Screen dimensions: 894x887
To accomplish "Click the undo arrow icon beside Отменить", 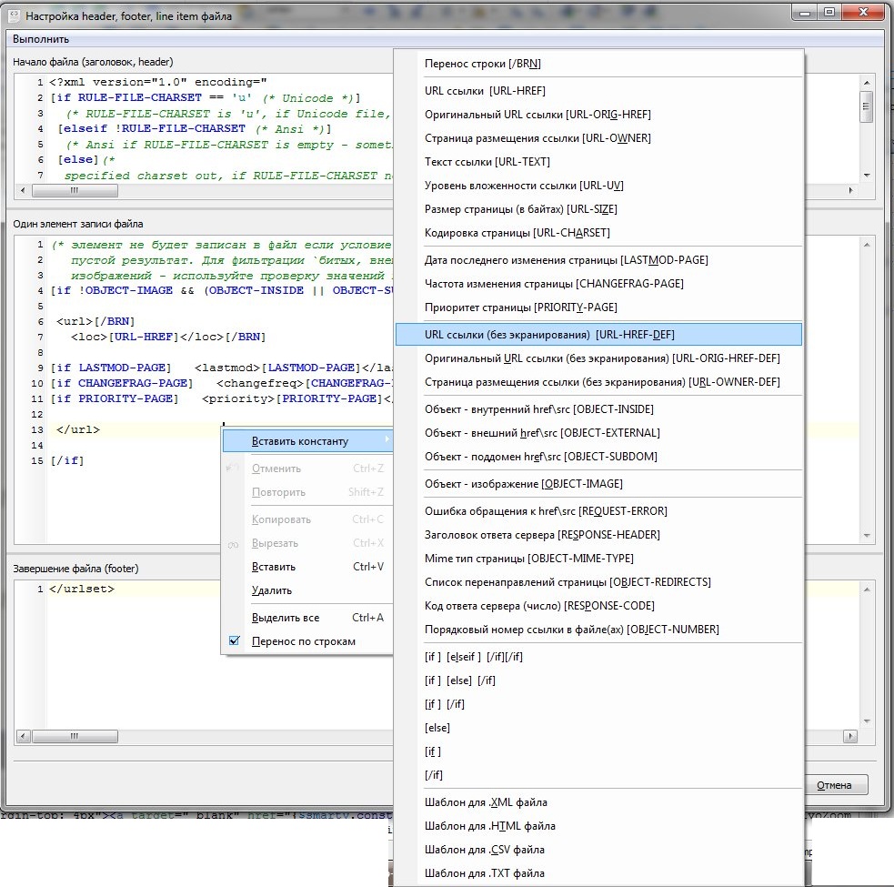I will [234, 469].
